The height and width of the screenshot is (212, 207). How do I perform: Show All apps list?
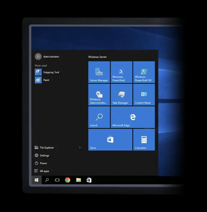[x=44, y=171]
